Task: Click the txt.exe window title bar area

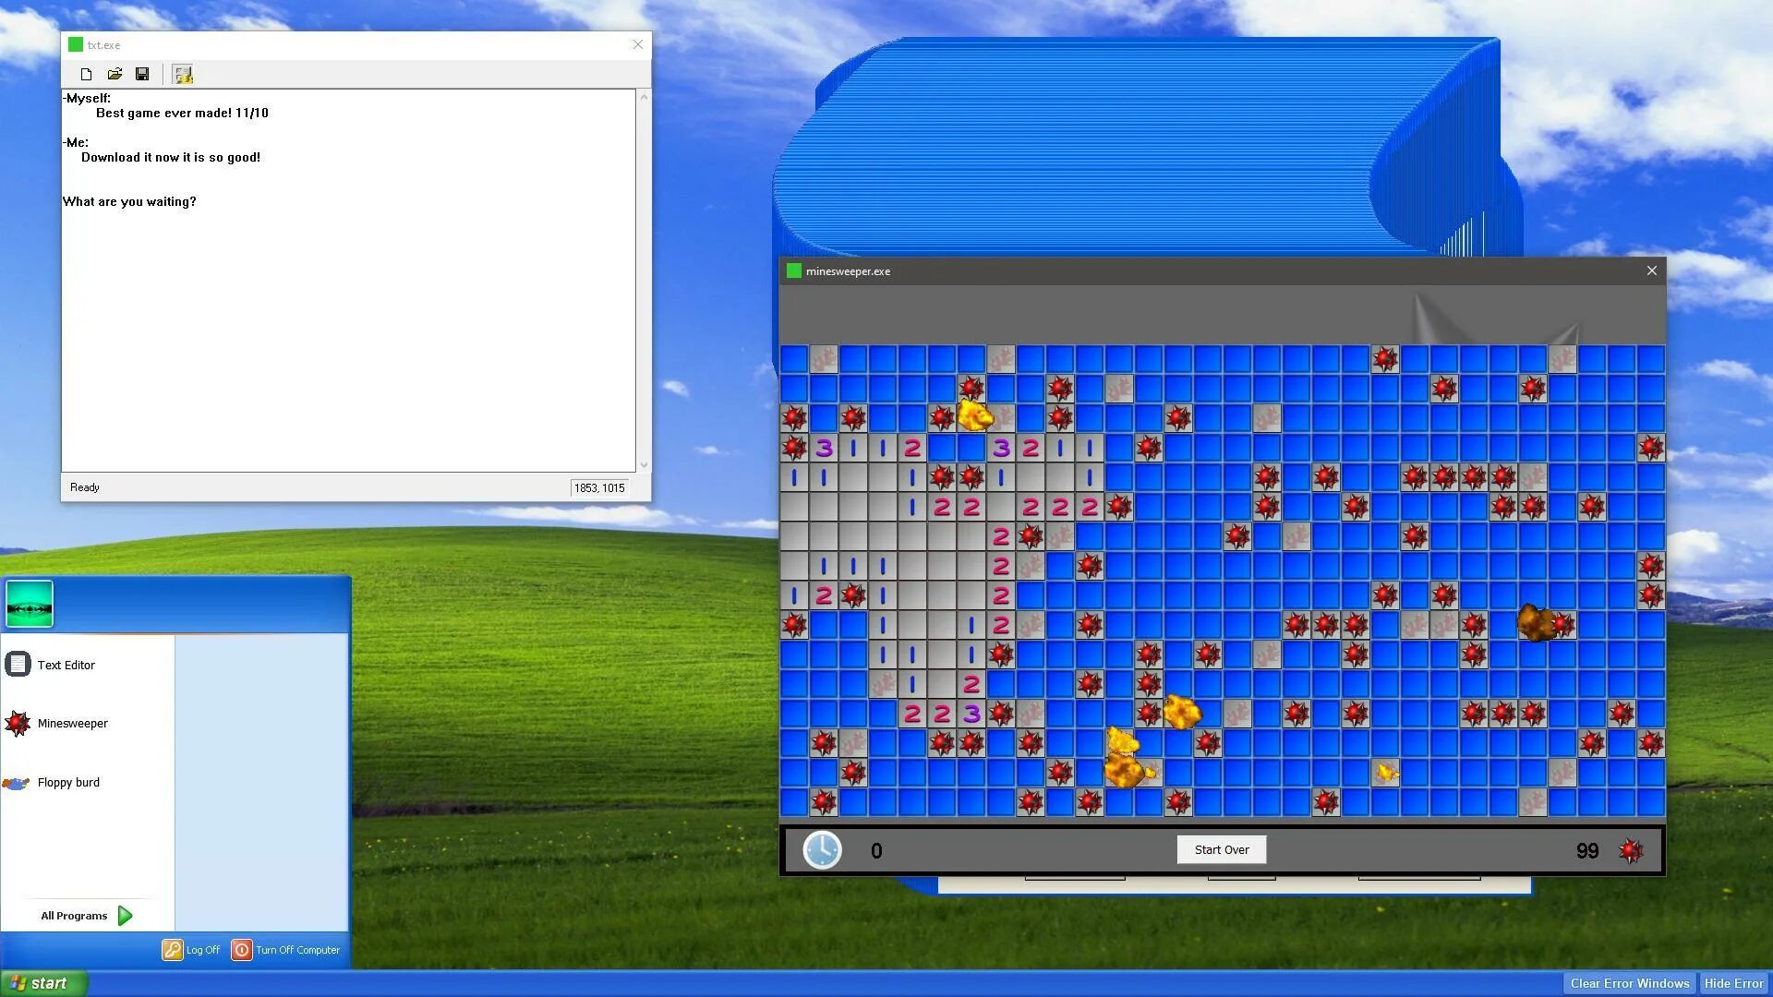Action: [355, 43]
